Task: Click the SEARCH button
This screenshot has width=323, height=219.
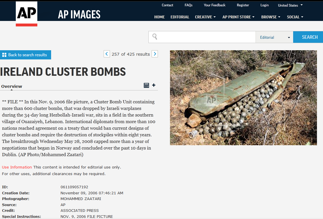Action: tap(308, 37)
